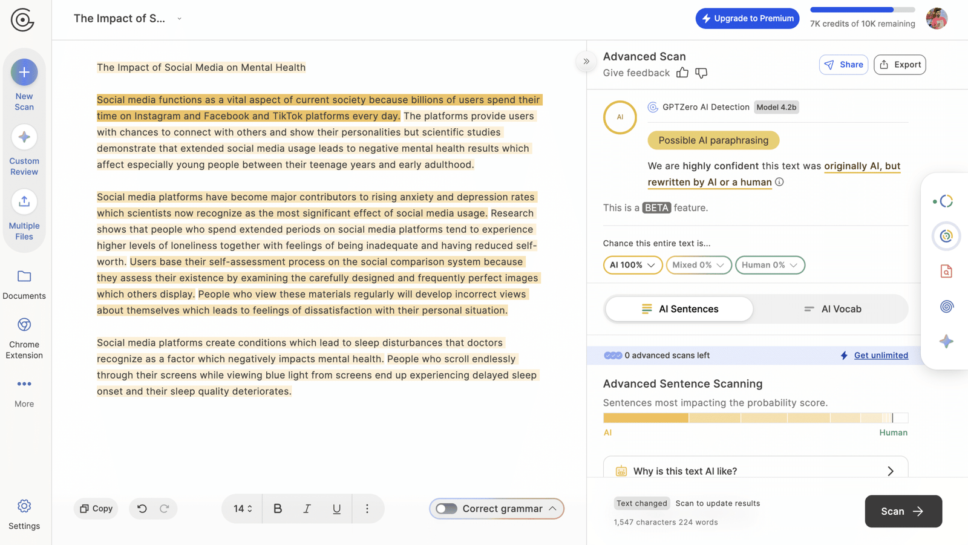Click the thumbs down feedback icon

pos(701,73)
